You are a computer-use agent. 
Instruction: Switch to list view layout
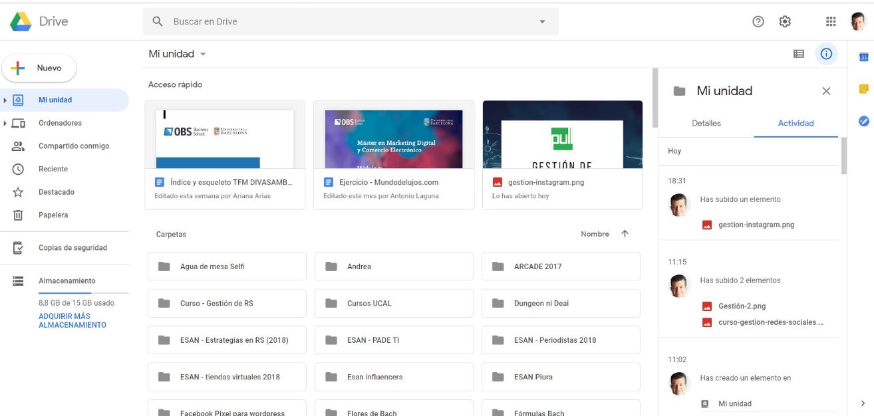coord(799,54)
